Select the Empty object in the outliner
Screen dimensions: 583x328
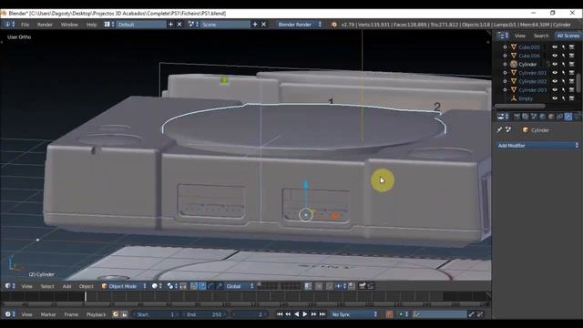click(x=526, y=98)
